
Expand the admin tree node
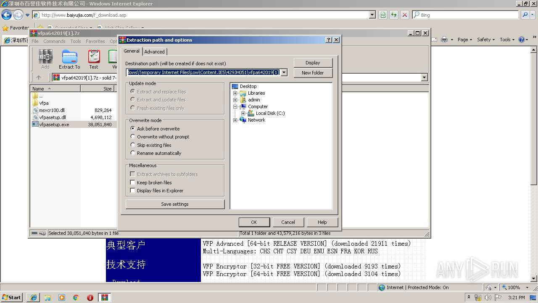(x=235, y=100)
